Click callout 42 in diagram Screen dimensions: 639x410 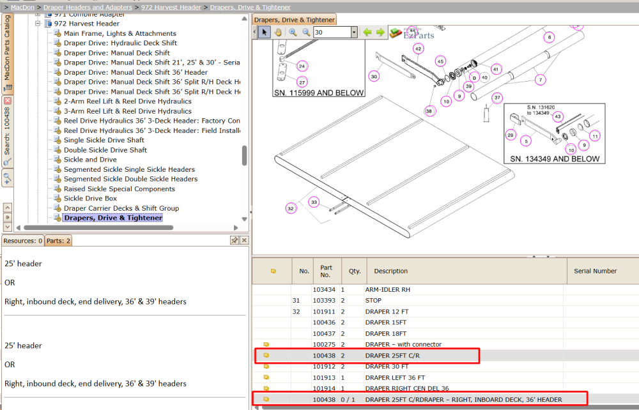point(418,49)
